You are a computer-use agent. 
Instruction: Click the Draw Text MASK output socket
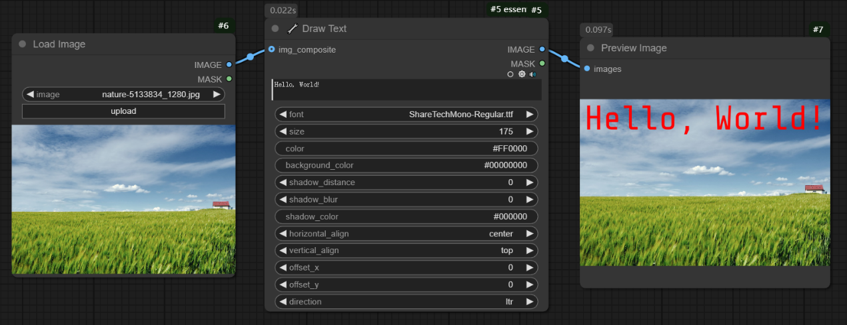pos(542,63)
